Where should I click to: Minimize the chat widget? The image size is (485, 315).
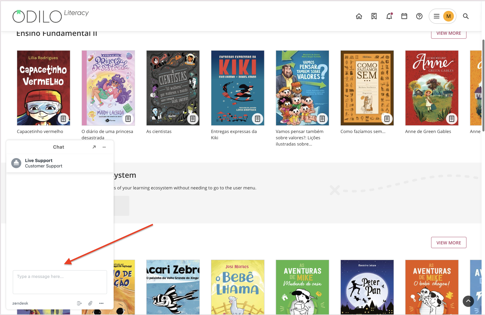click(104, 147)
